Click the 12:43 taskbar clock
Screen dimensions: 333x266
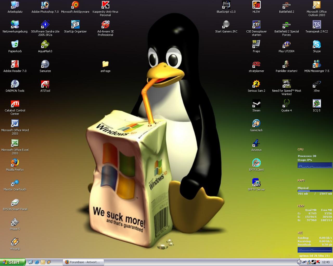tap(326, 262)
